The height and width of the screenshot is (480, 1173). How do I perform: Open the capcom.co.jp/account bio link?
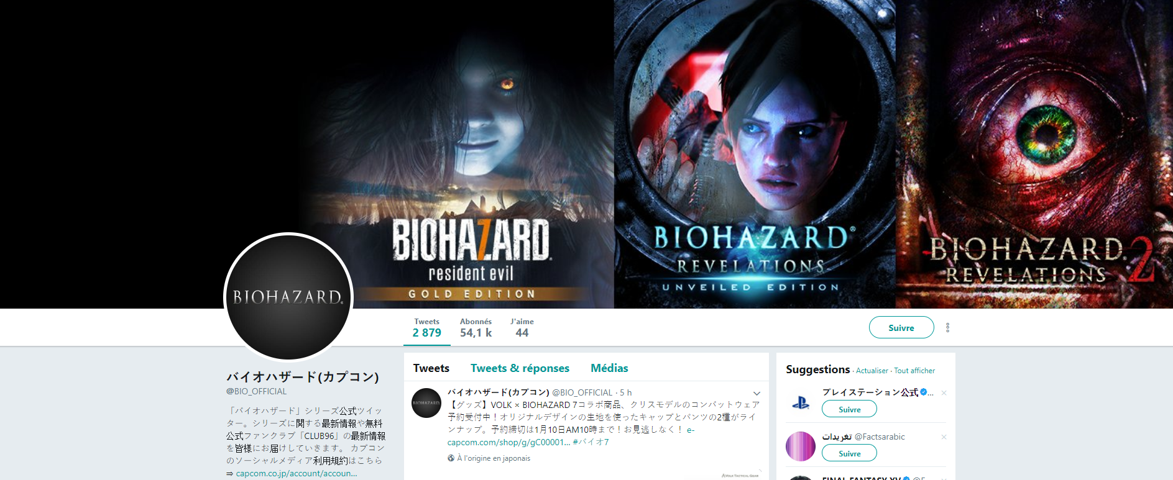coord(297,473)
